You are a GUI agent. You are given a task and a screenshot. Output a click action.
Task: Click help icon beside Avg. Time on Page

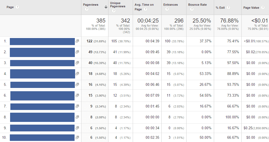(146, 9)
